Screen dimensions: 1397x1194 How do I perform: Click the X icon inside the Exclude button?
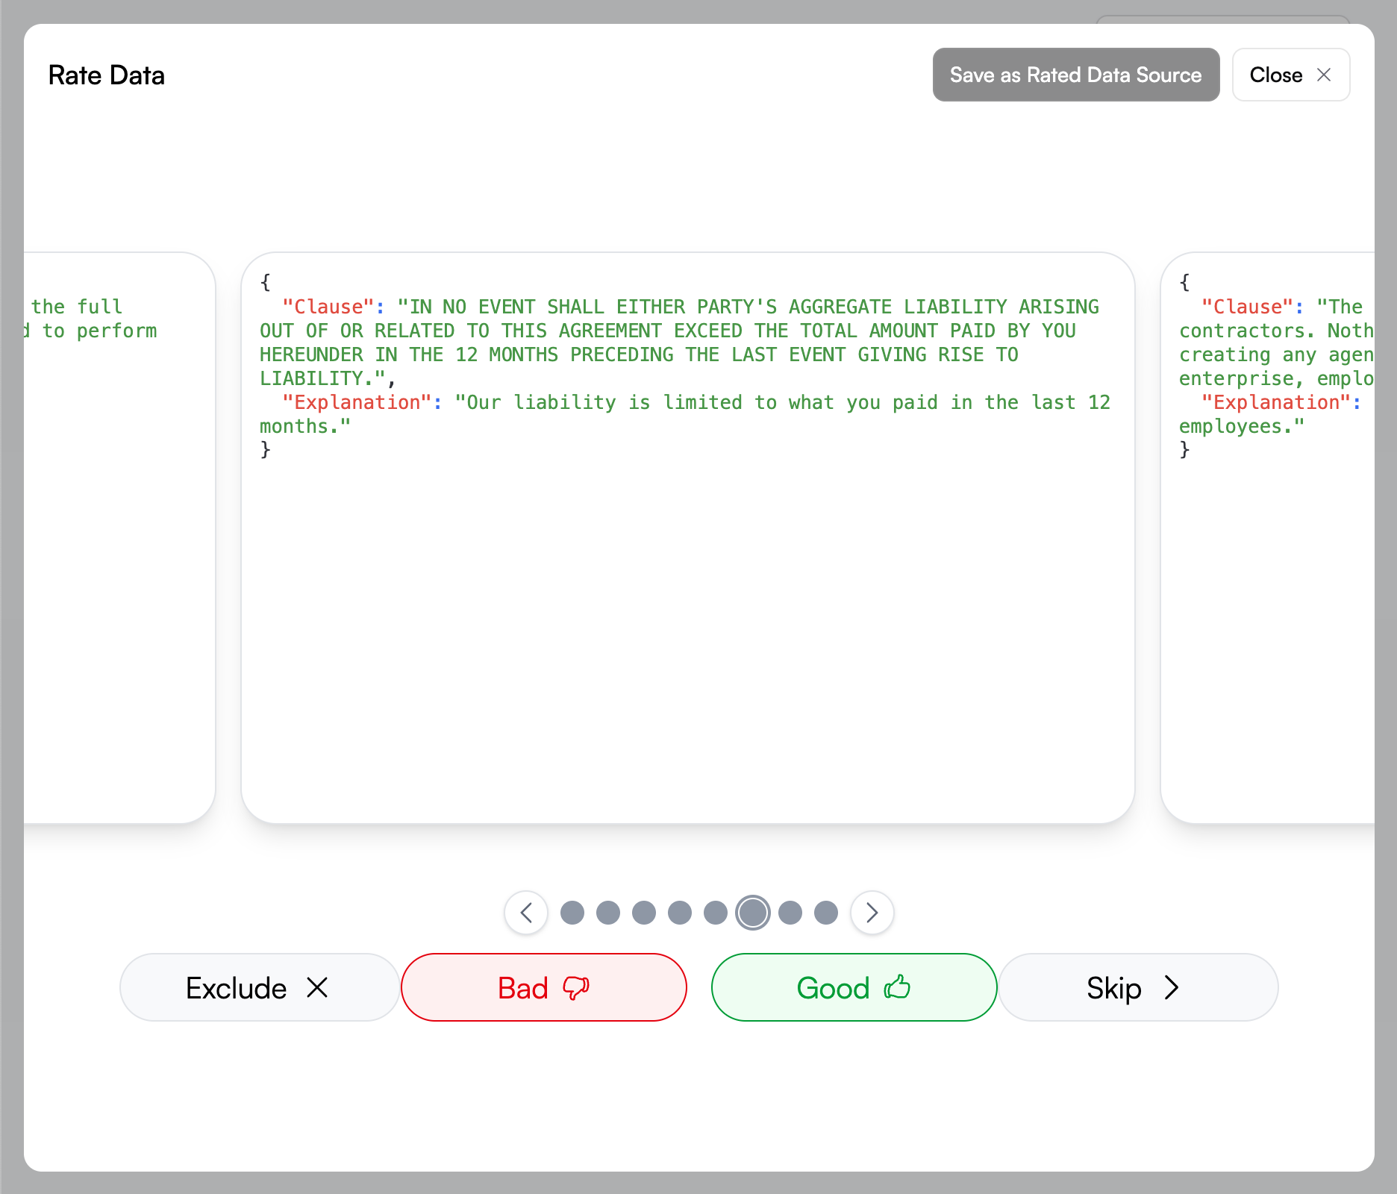318,987
